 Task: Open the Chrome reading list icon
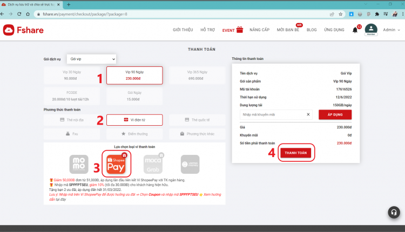tap(386, 14)
